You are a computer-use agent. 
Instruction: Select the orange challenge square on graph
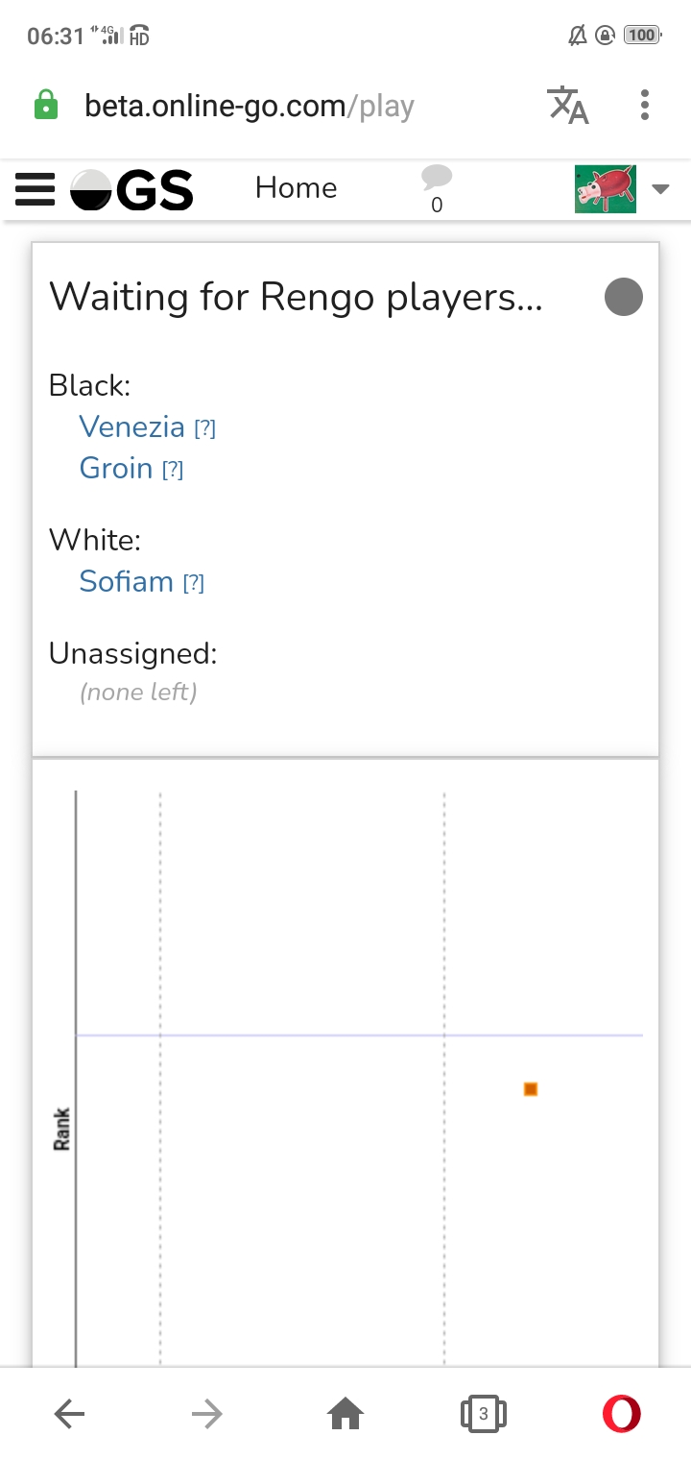(x=531, y=1089)
